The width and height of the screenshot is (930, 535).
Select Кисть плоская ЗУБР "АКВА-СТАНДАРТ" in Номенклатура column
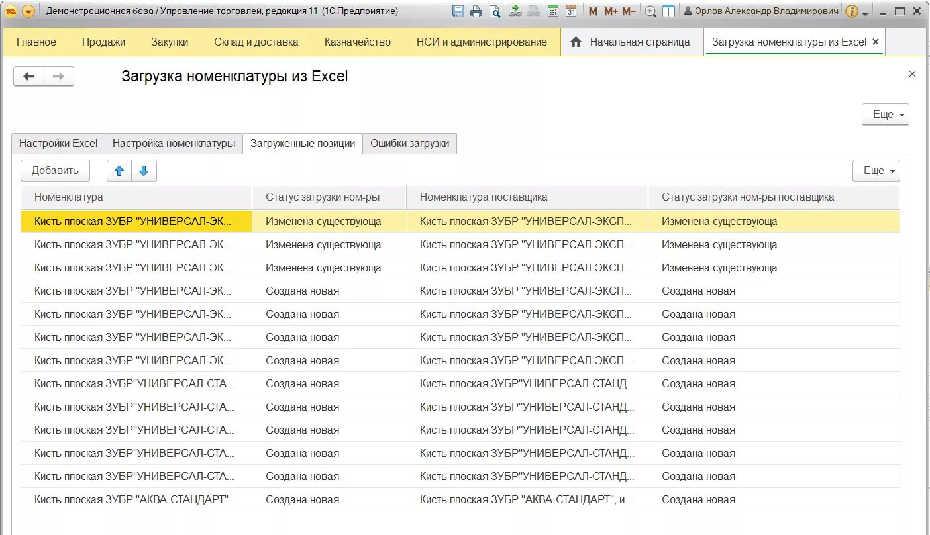[136, 499]
